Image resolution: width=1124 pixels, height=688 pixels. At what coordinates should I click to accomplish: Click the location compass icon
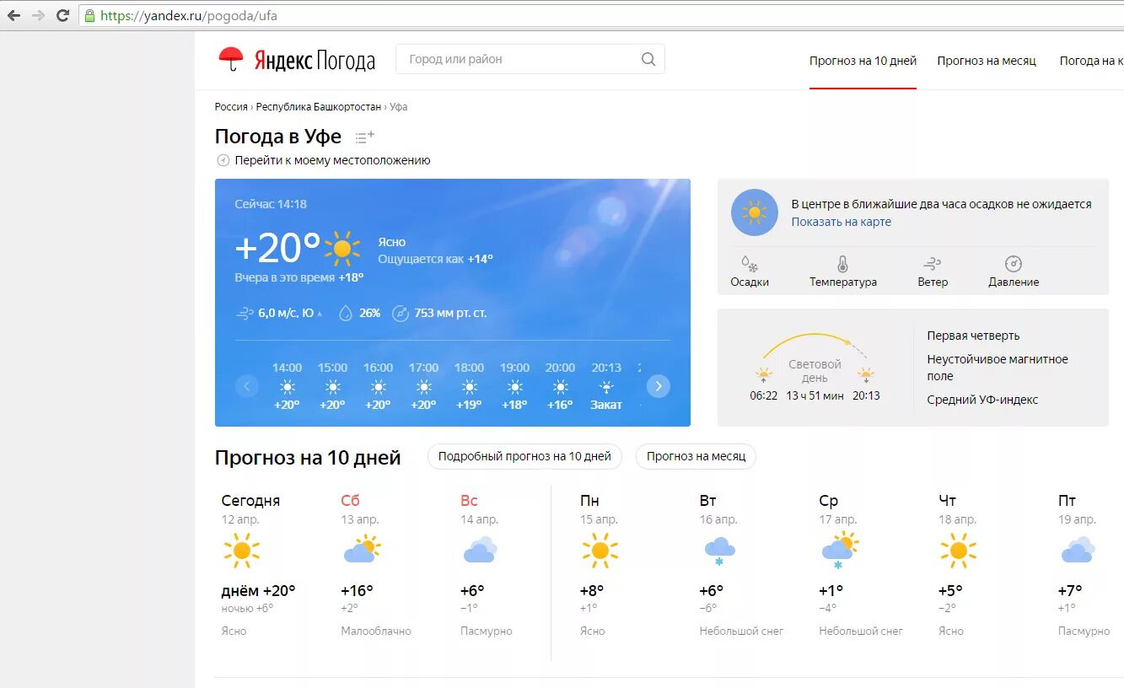click(x=223, y=160)
